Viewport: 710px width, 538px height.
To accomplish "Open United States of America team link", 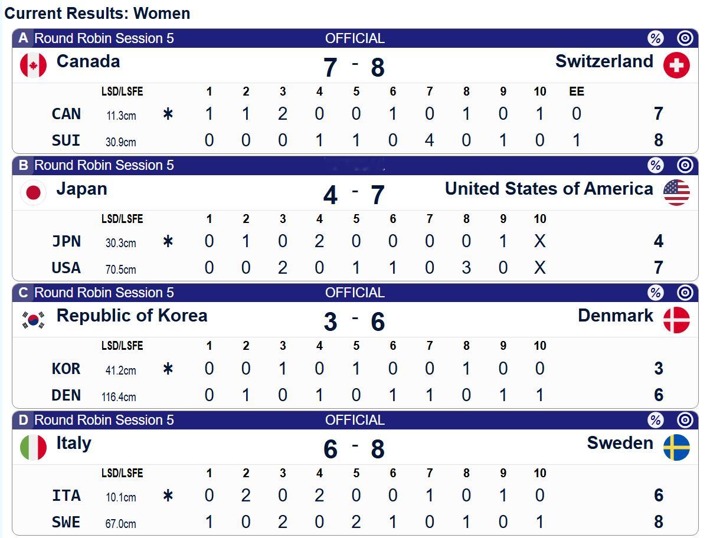I will point(549,189).
